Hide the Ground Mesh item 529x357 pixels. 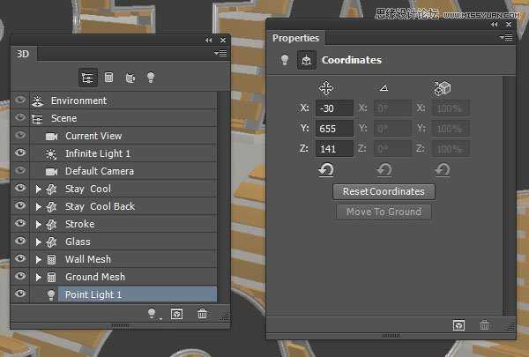[x=20, y=276]
